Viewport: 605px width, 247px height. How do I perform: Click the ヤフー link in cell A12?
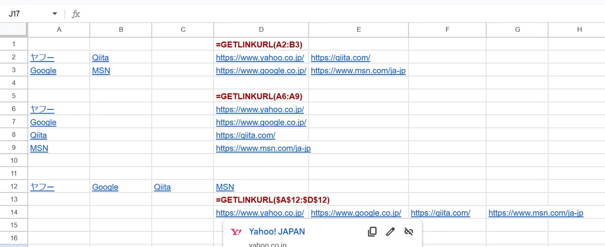(42, 187)
